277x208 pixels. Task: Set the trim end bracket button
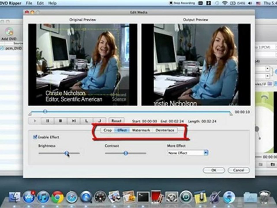(100, 121)
